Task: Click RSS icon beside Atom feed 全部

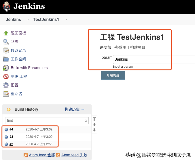Action: coord(26,155)
